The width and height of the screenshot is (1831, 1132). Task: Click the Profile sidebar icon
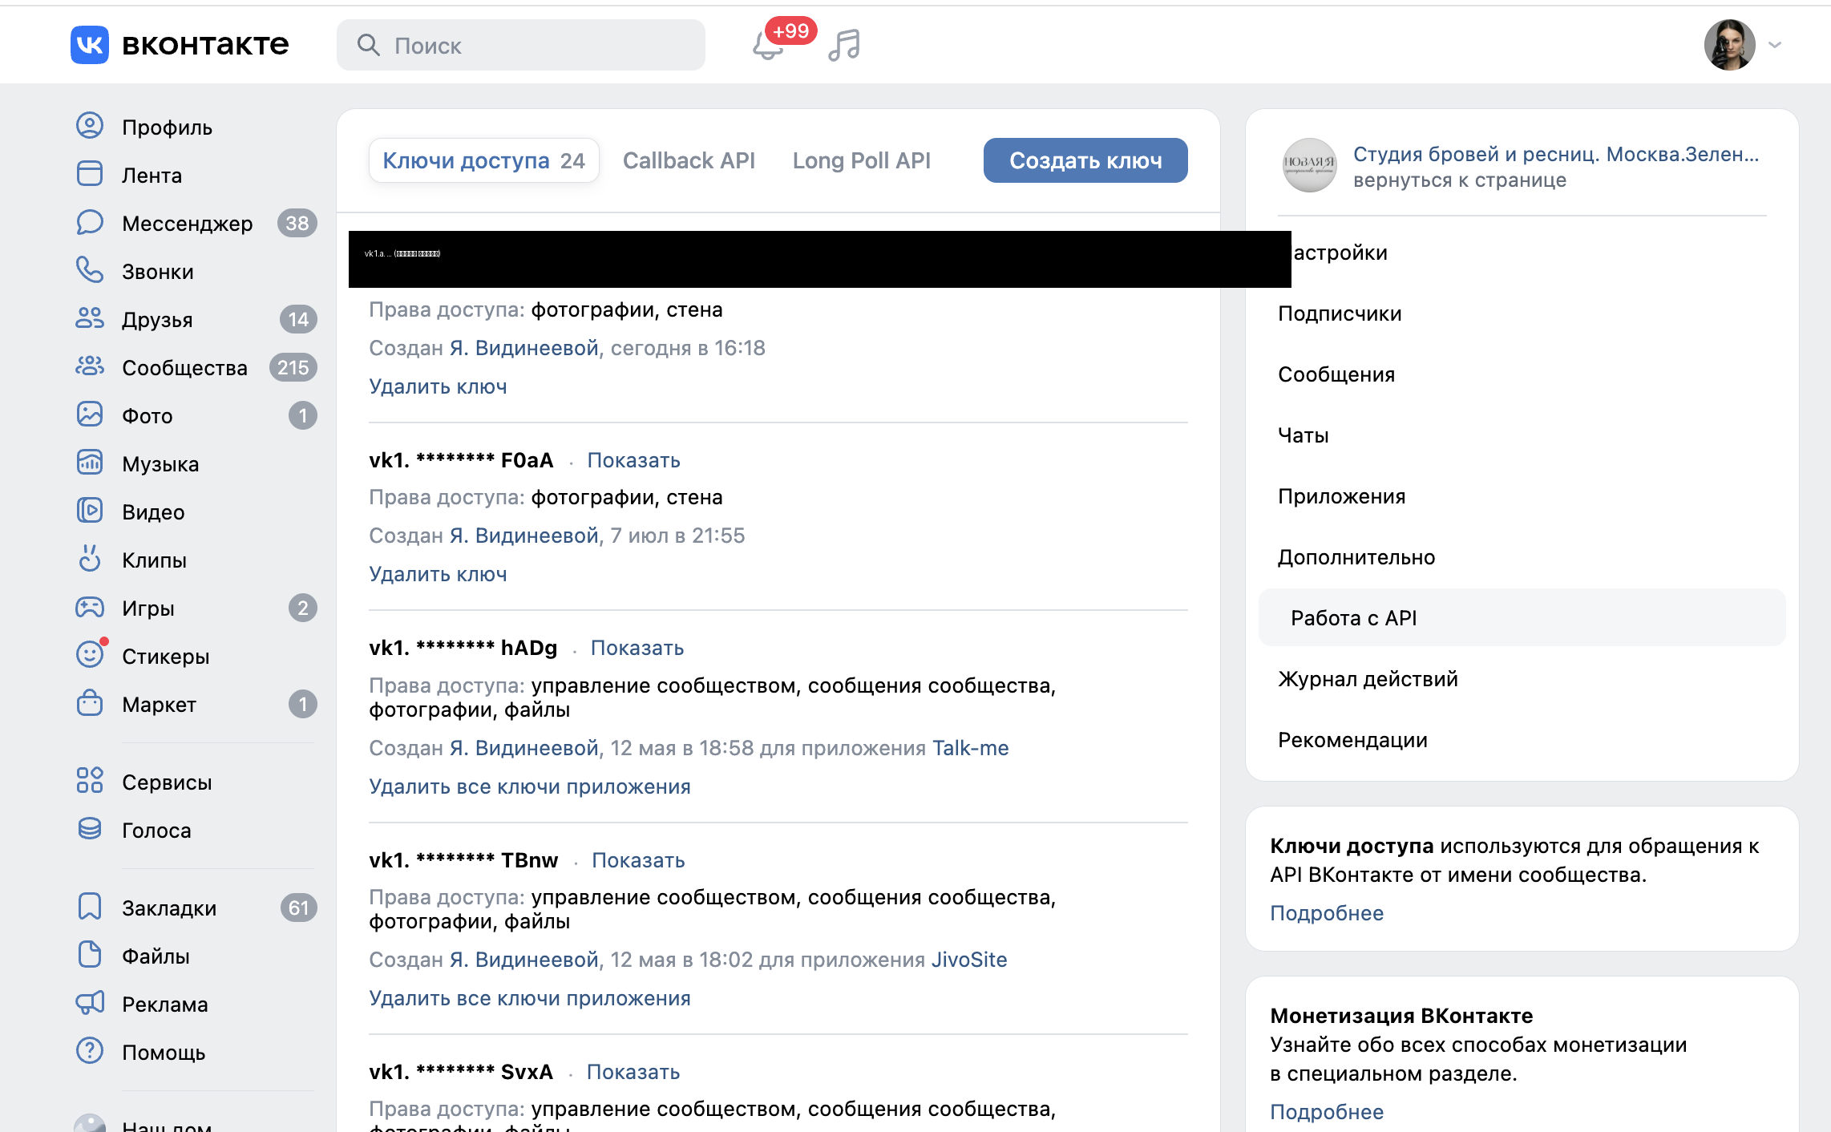click(x=90, y=127)
